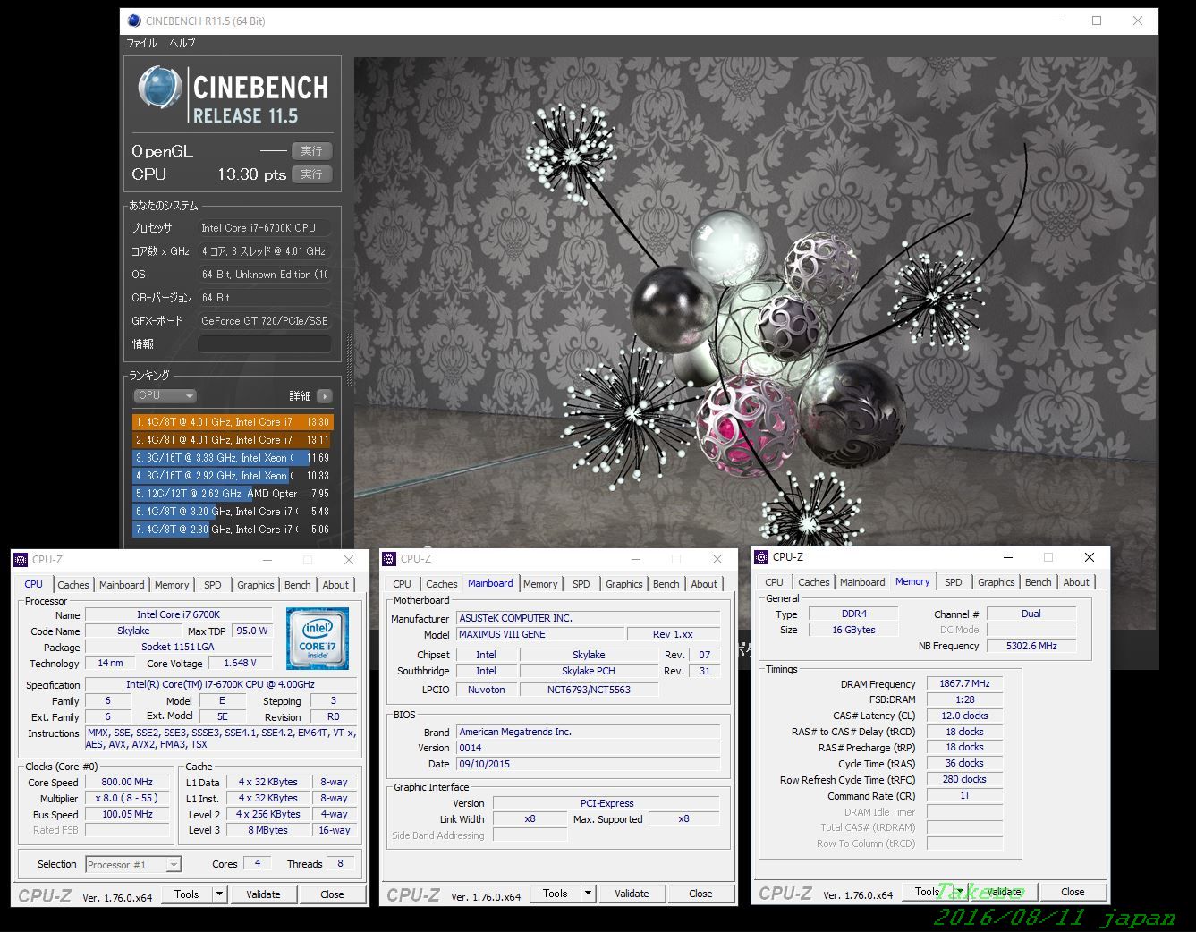The width and height of the screenshot is (1196, 932).
Task: Click the Cinebench app icon in title bar
Action: (x=134, y=21)
